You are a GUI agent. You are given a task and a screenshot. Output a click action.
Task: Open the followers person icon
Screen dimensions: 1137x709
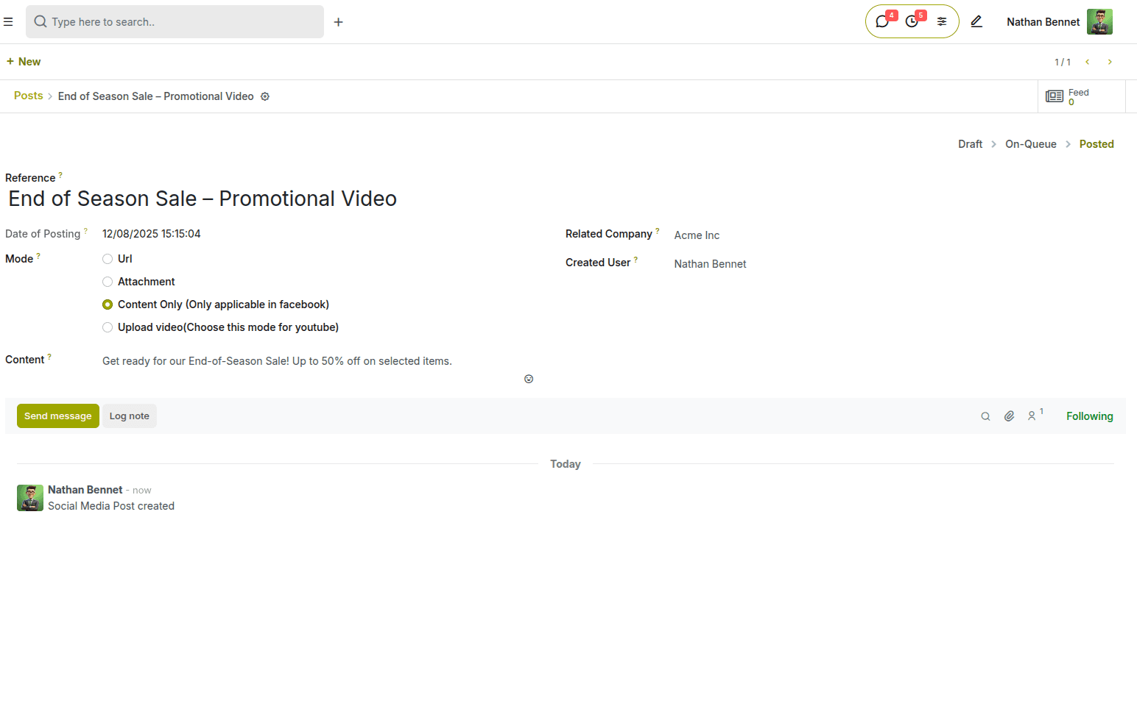click(1032, 416)
